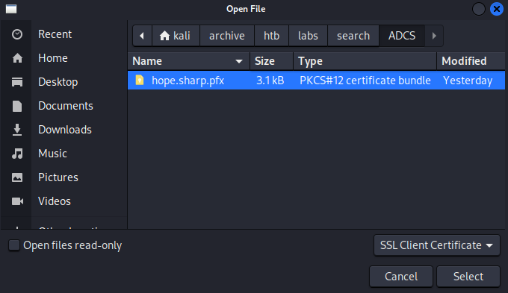Jump to the labs path segment
The height and width of the screenshot is (293, 508).
[308, 36]
